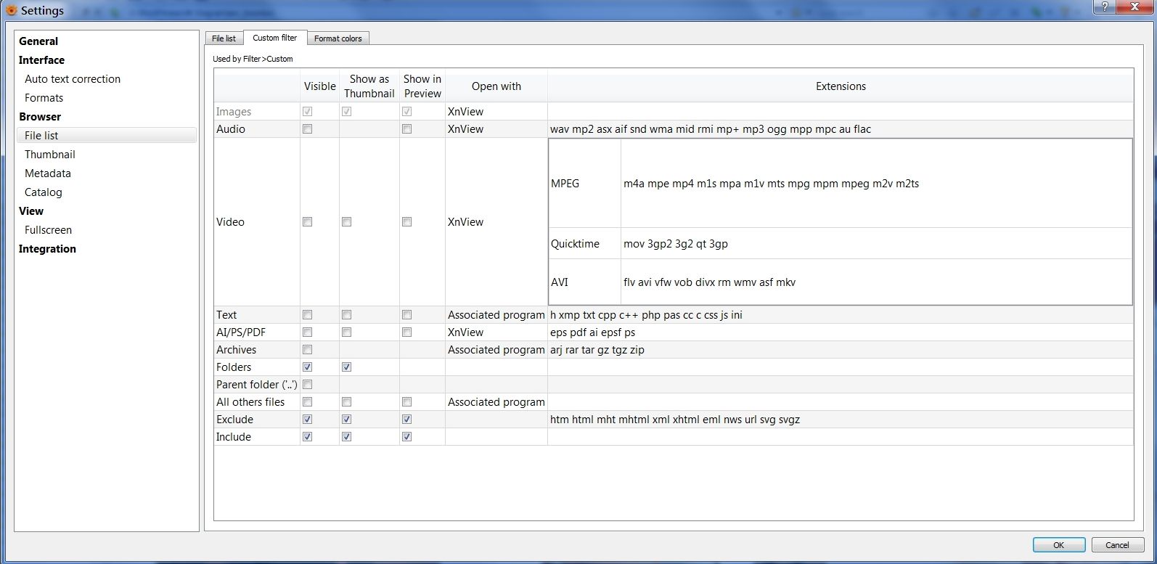Confirm settings with the OK button
The height and width of the screenshot is (564, 1157).
[x=1059, y=545]
